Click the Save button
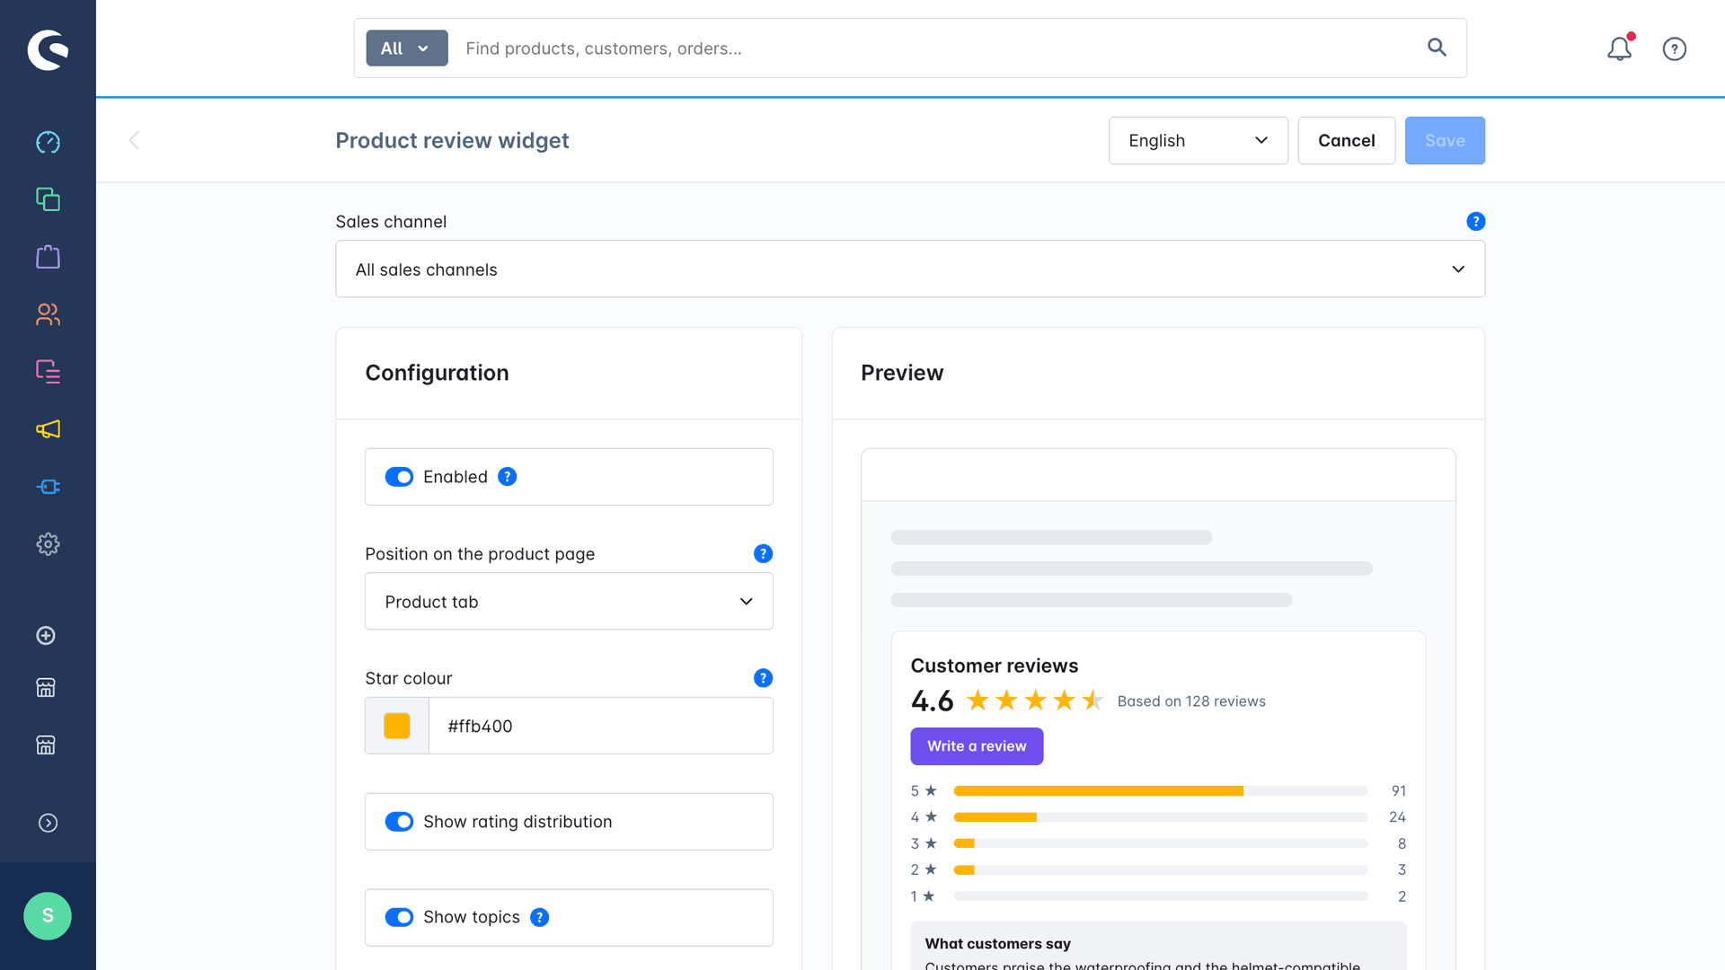1725x970 pixels. pyautogui.click(x=1445, y=140)
